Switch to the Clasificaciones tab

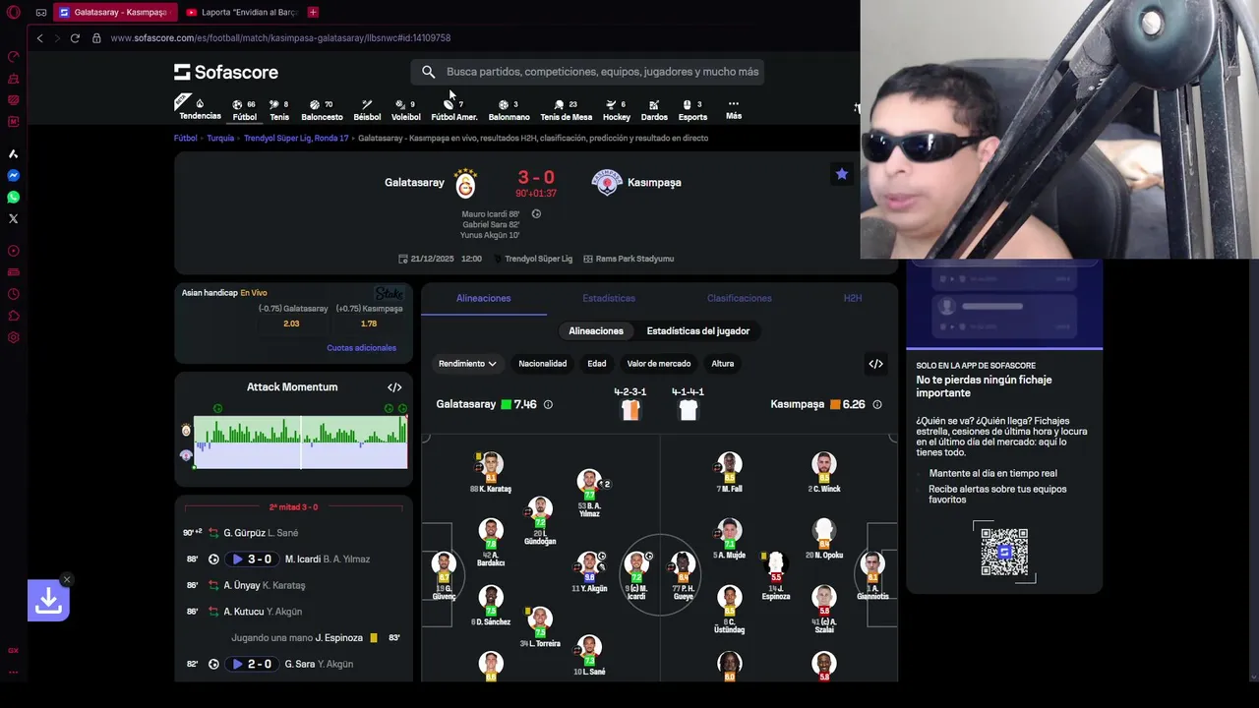(x=739, y=298)
